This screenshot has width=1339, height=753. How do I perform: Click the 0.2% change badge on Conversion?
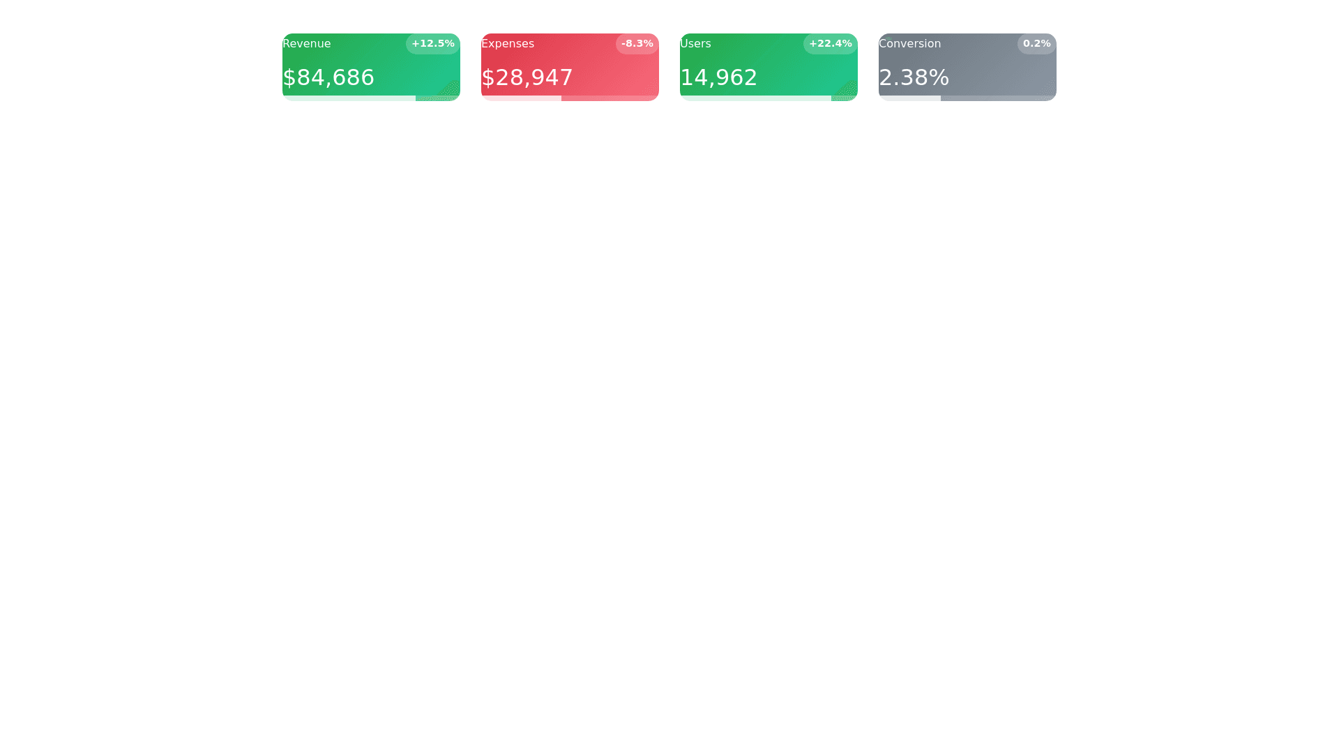tap(1036, 44)
